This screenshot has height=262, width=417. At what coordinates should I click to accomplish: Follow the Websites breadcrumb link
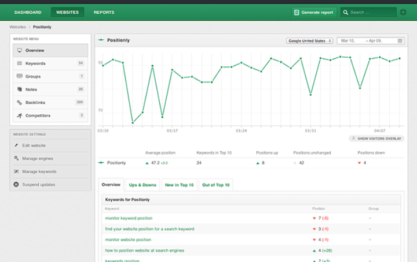[18, 27]
